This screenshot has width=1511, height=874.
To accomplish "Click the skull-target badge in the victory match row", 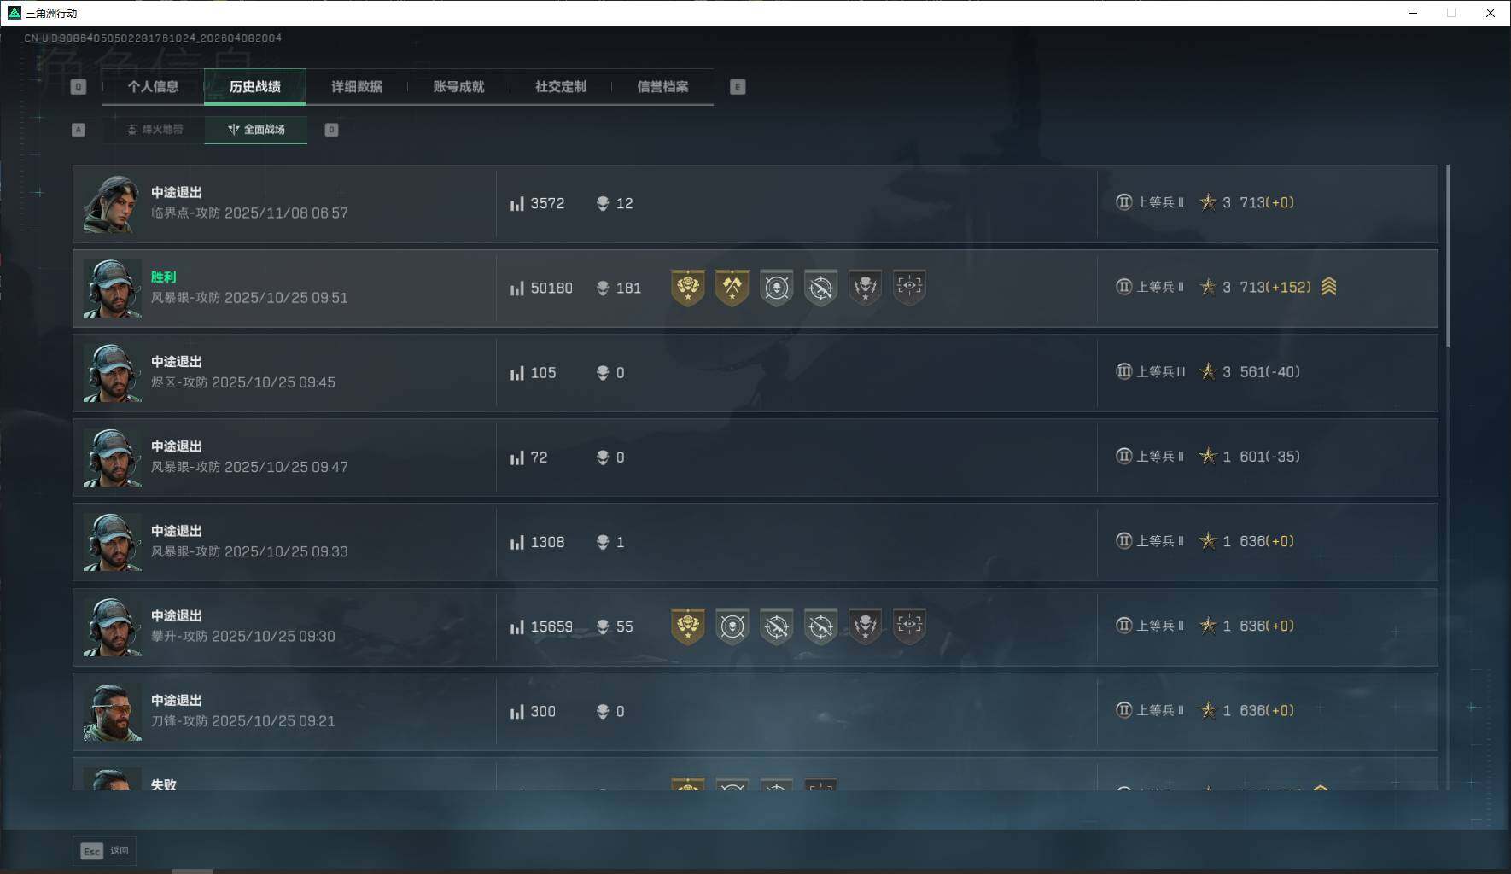I will pyautogui.click(x=776, y=288).
